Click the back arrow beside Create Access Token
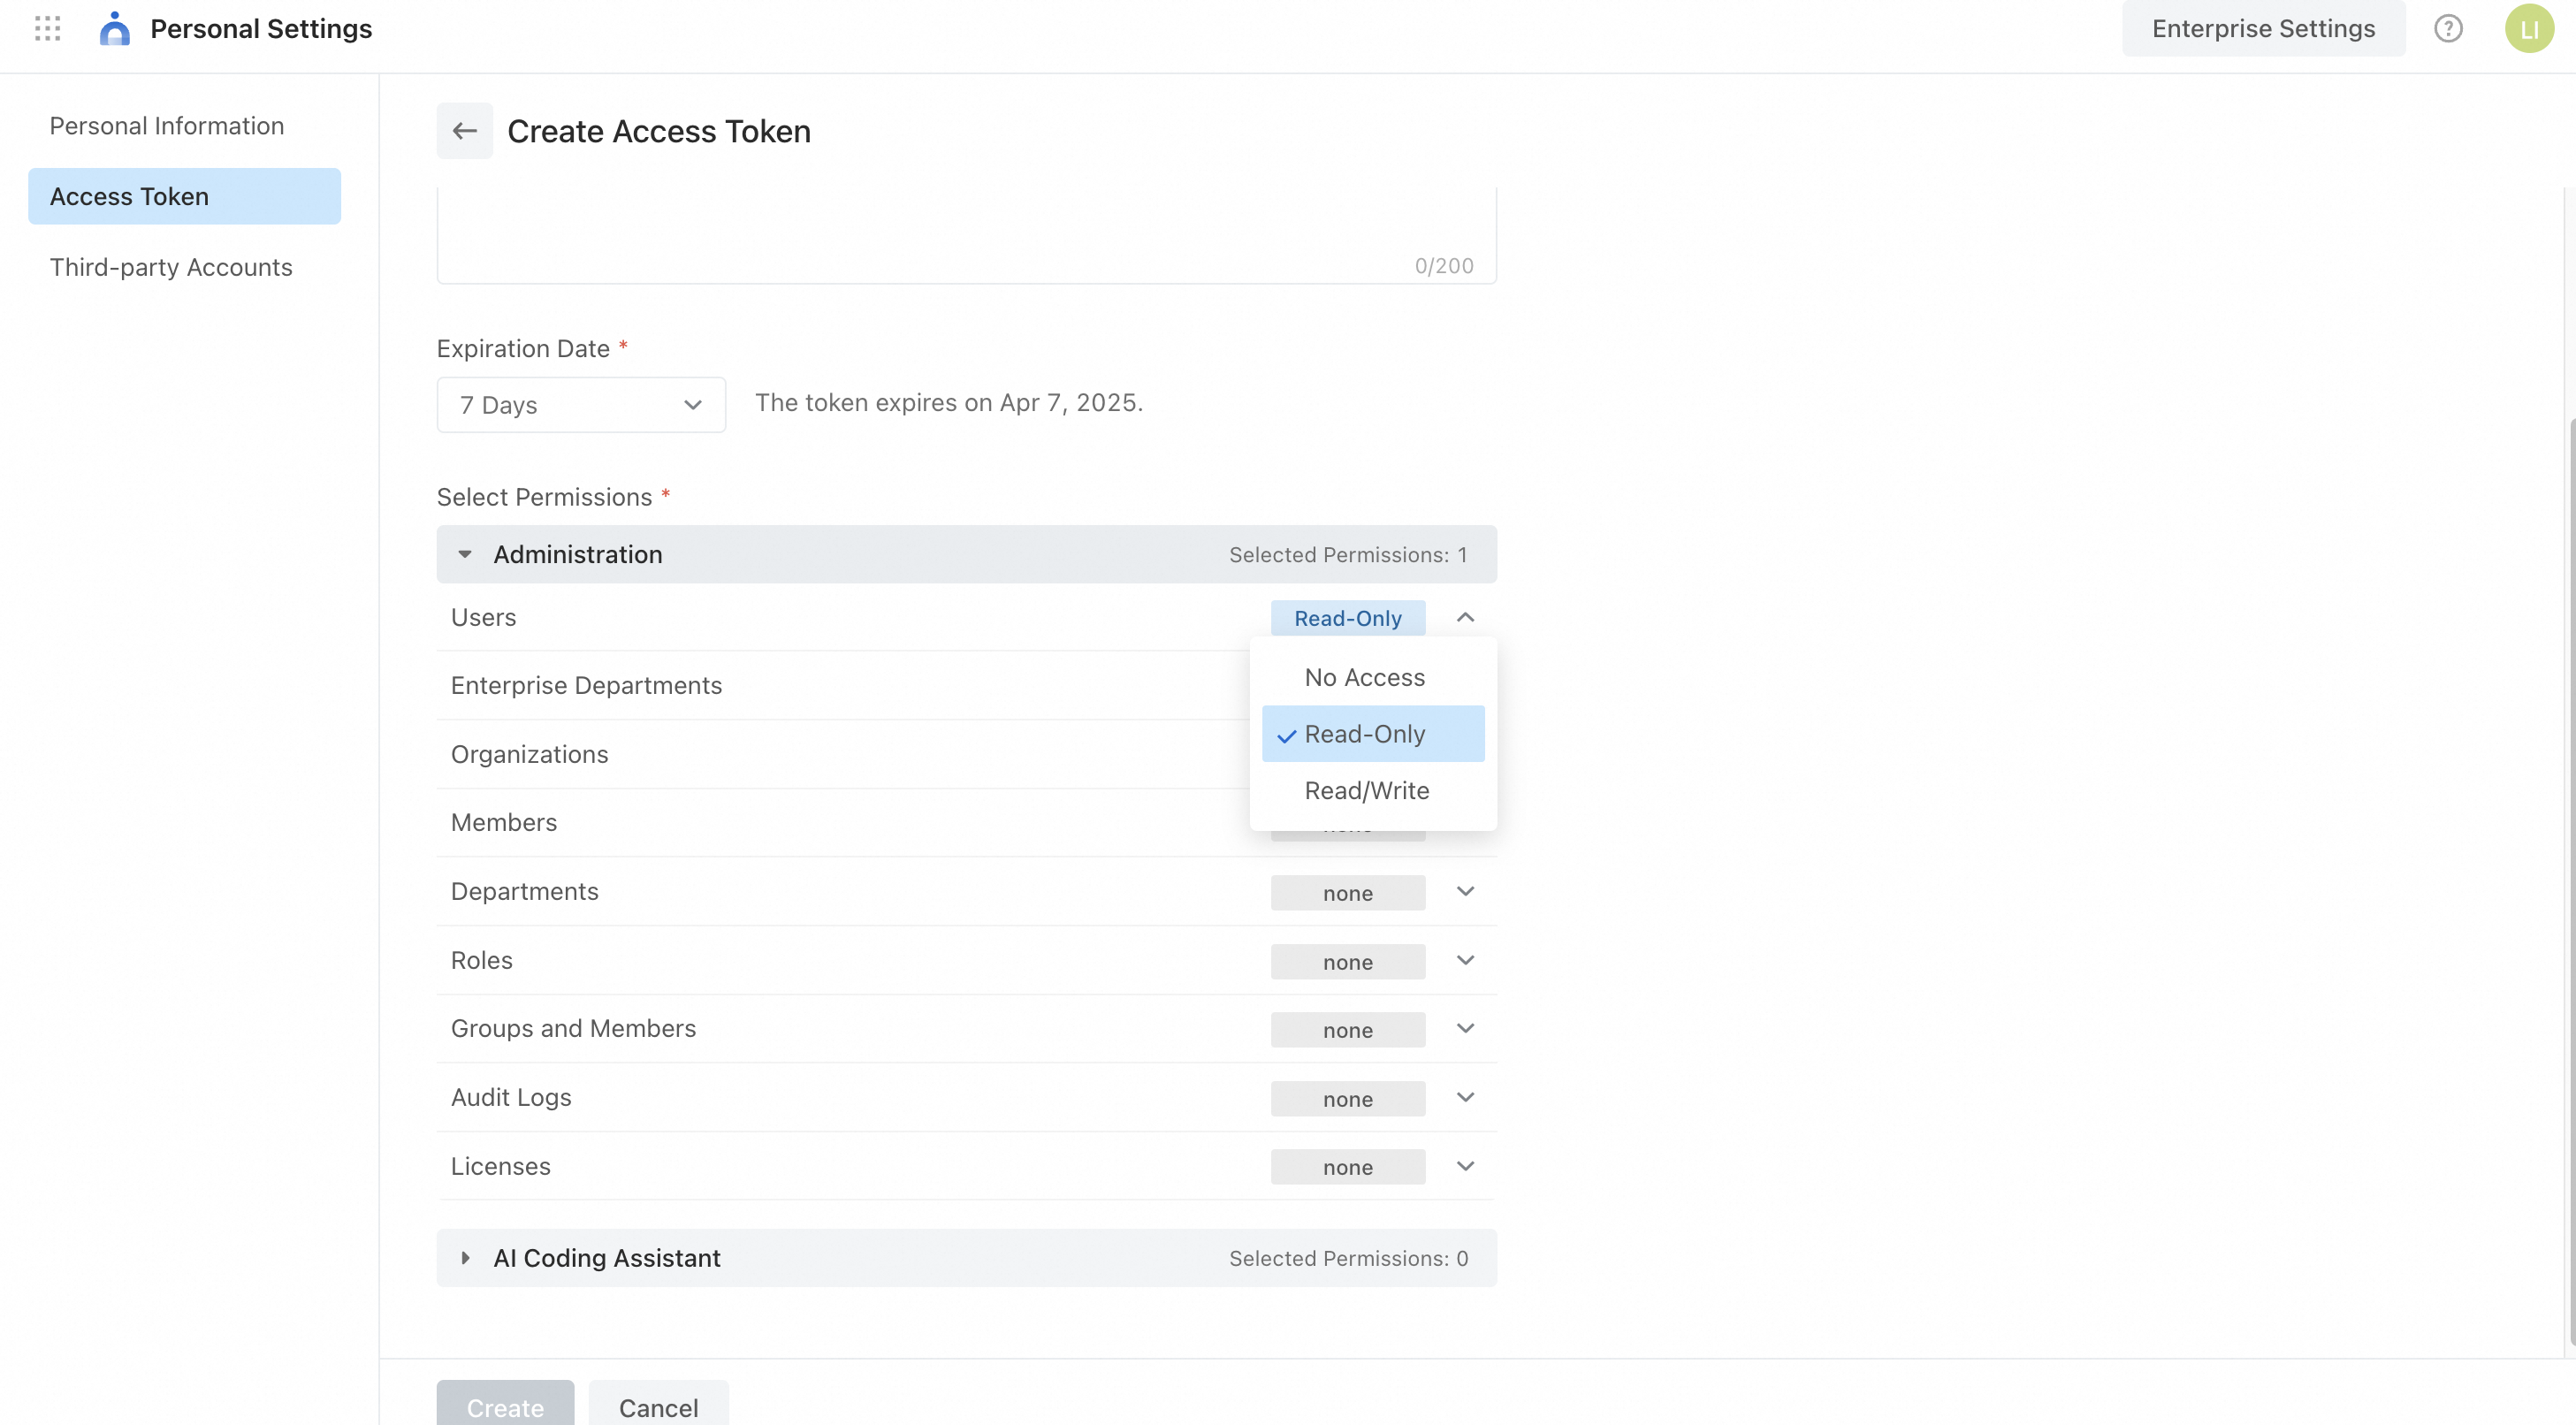This screenshot has height=1425, width=2576. click(x=464, y=131)
